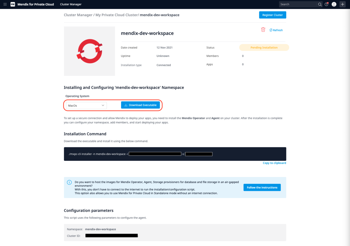Viewport: 350px width, 246px height.
Task: Click the Refresh link
Action: [x=276, y=30]
